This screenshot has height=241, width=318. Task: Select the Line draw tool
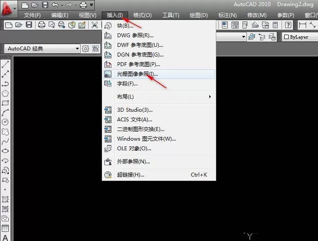5,64
